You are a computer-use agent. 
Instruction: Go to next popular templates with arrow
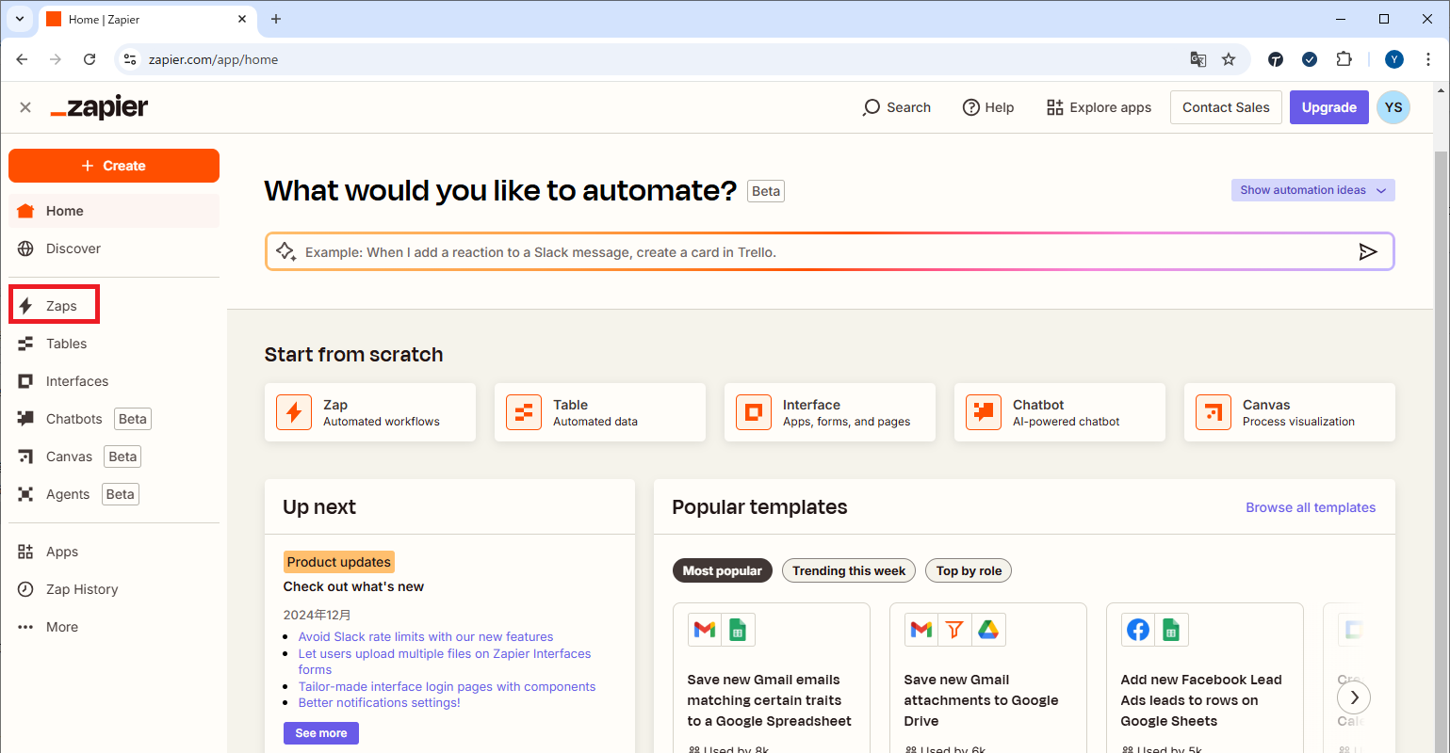coord(1354,697)
